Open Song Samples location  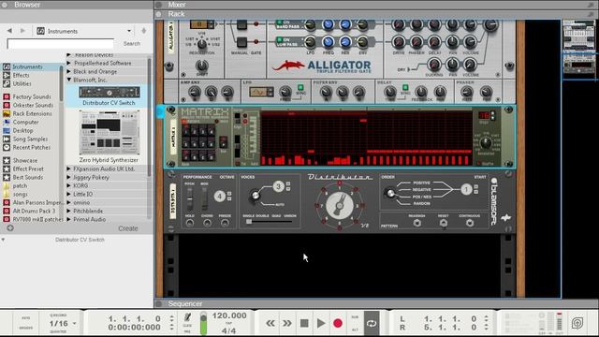click(30, 139)
